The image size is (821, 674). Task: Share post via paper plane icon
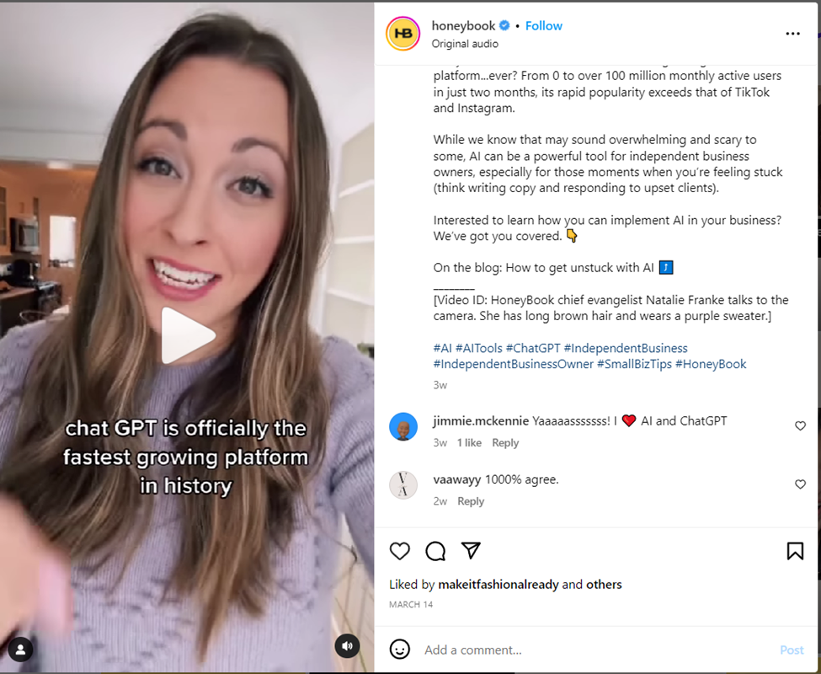coord(471,550)
